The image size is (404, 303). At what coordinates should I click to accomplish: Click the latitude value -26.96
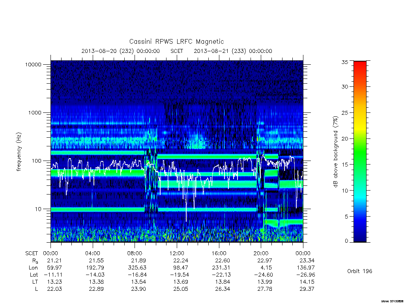click(306, 275)
